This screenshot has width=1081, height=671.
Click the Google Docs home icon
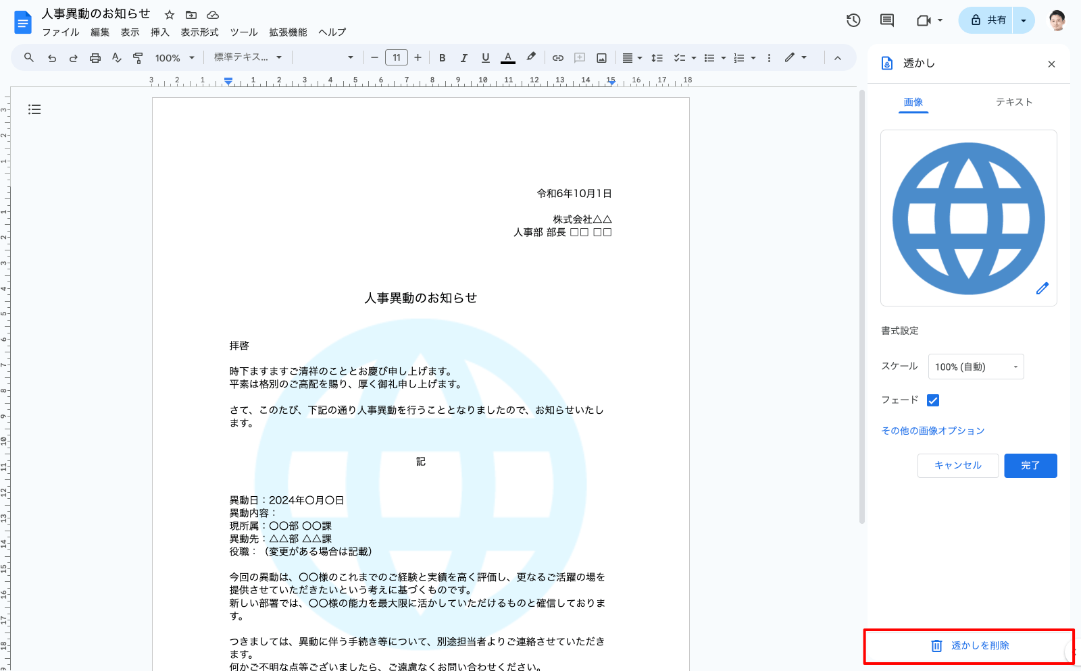coord(23,22)
